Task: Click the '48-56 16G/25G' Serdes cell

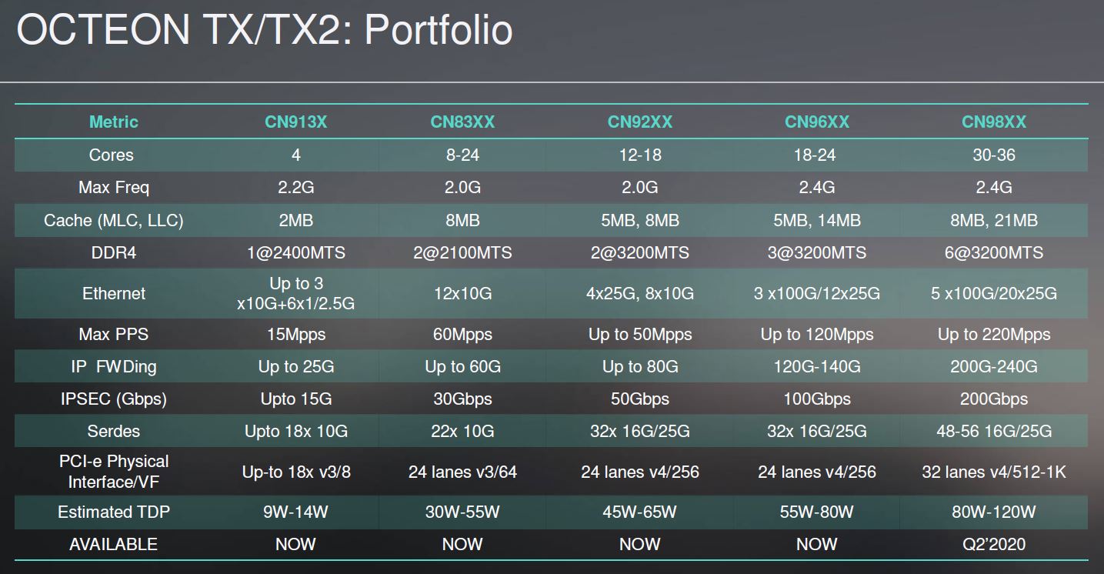Action: 994,431
